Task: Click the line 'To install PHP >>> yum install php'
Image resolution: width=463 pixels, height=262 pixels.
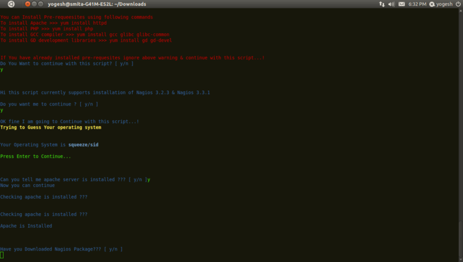Action: 46,29
